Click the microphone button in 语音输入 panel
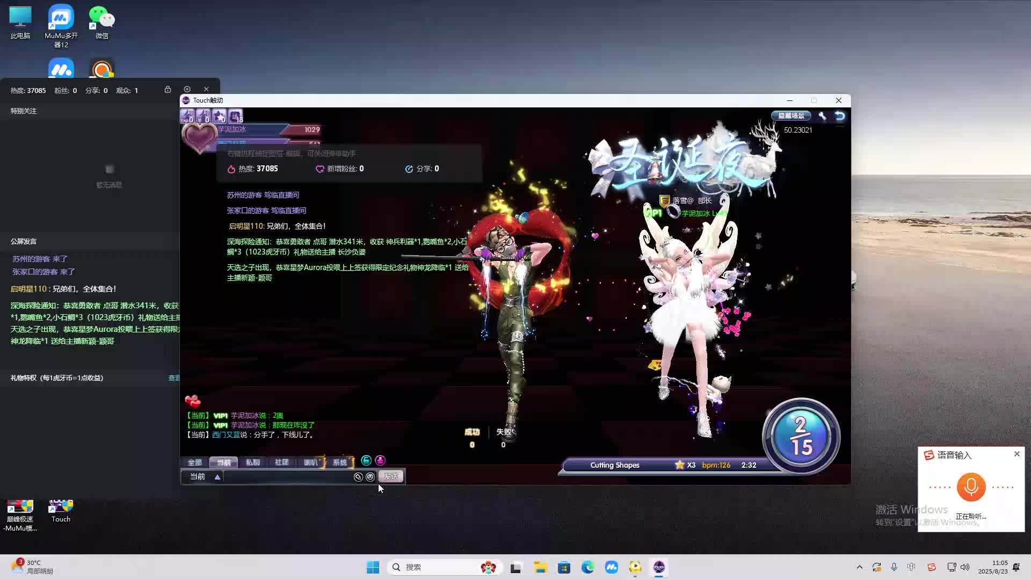Screen dimensions: 1031x580 coord(971,487)
